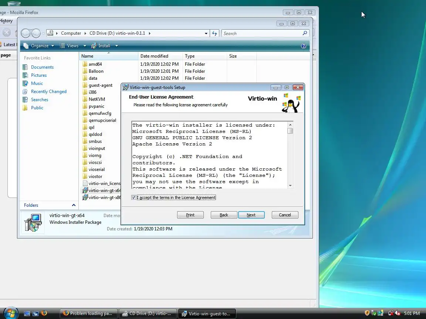The width and height of the screenshot is (426, 319).
Task: Open Searches favorite link
Action: 40,100
